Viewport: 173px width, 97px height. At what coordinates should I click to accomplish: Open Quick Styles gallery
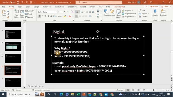(x=118, y=14)
